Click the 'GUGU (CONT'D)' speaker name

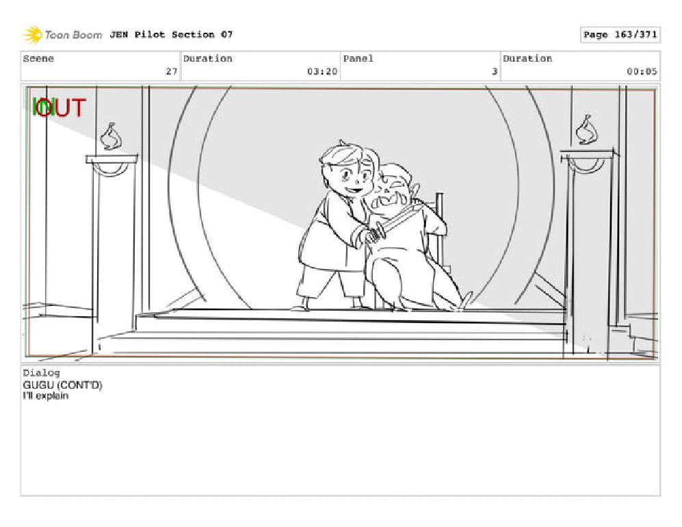(x=63, y=385)
